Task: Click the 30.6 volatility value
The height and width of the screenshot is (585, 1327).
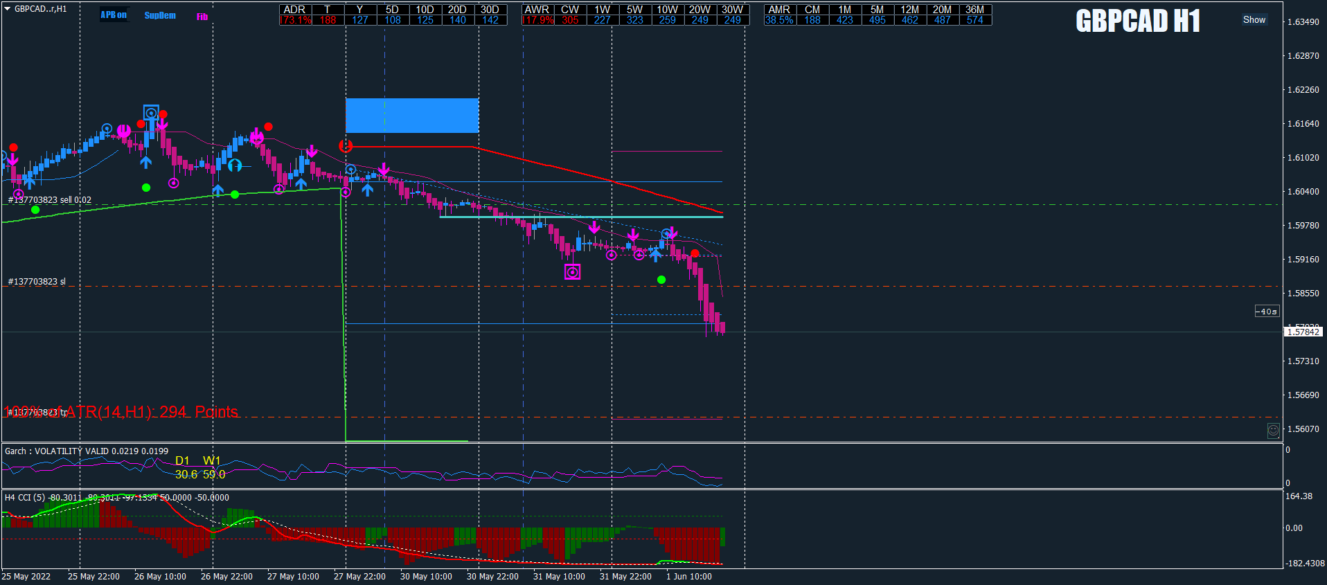Action: [186, 474]
